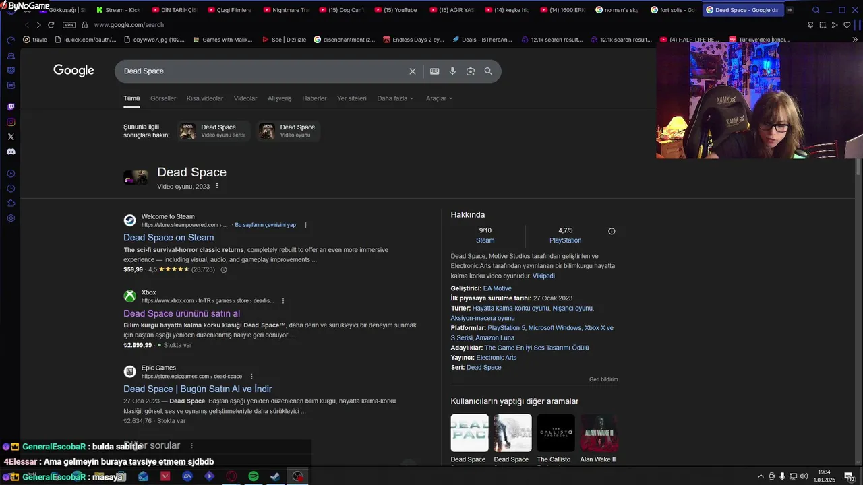Open notification center in the taskbar
863x485 pixels.
click(848, 476)
